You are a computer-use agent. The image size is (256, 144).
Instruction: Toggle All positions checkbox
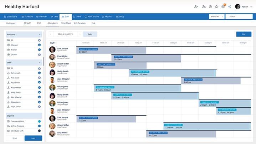[39, 40]
